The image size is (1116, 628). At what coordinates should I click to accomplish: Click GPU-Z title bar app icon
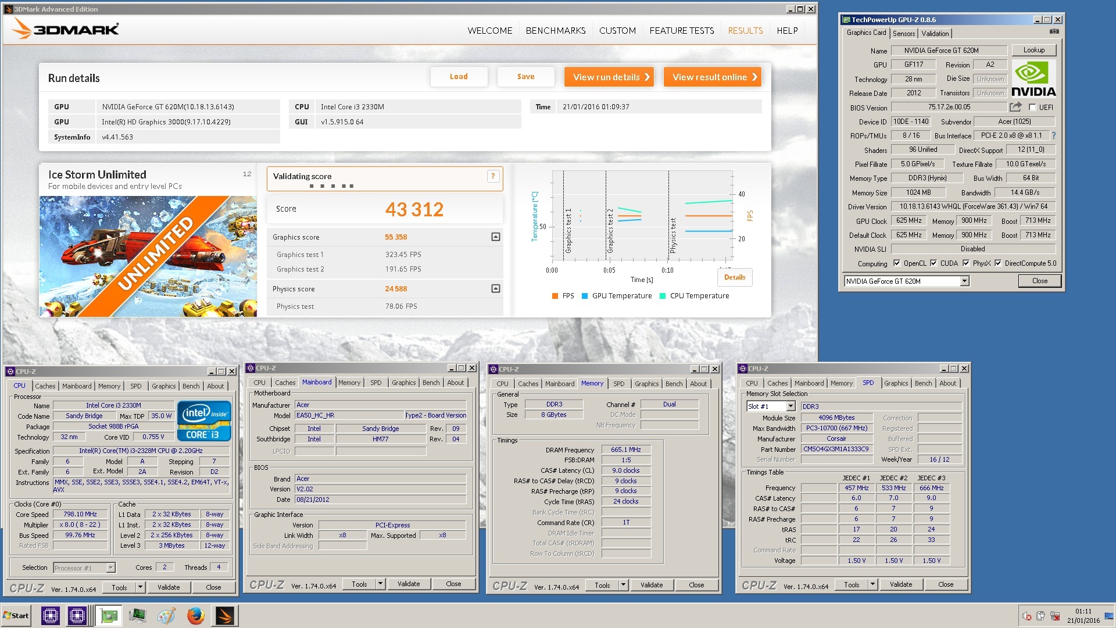pos(846,20)
